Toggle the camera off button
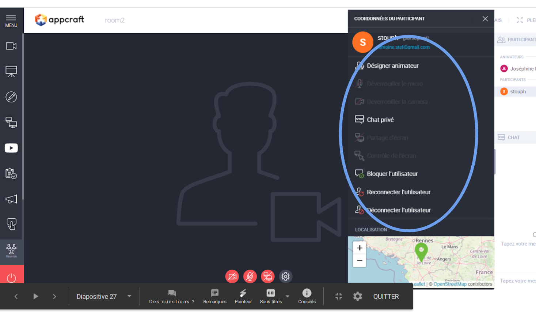536x312 pixels. click(x=232, y=277)
